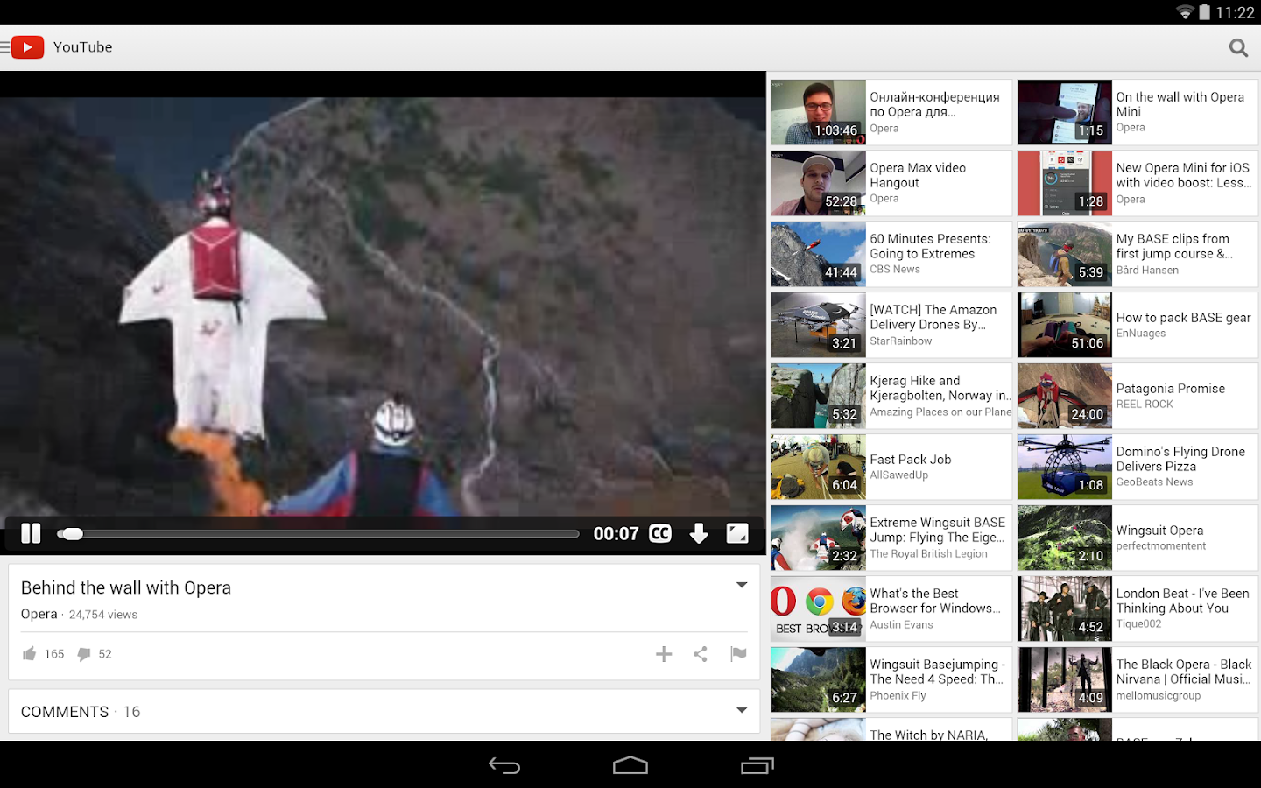
Task: Open Android recent apps
Action: pyautogui.click(x=757, y=766)
